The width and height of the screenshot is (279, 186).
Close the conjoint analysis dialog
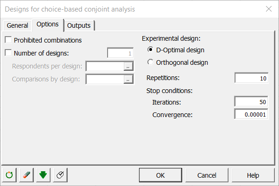[269, 9]
